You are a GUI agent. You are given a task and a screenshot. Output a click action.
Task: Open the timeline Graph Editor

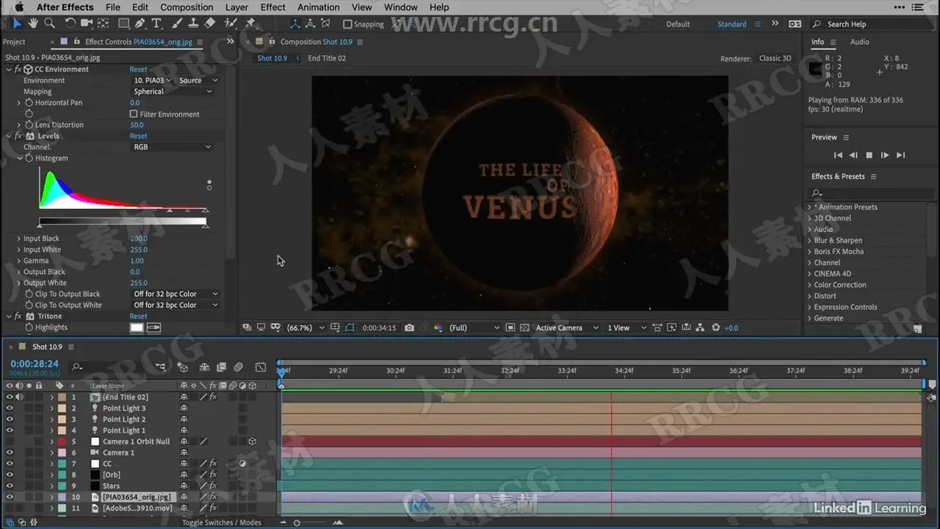point(261,367)
